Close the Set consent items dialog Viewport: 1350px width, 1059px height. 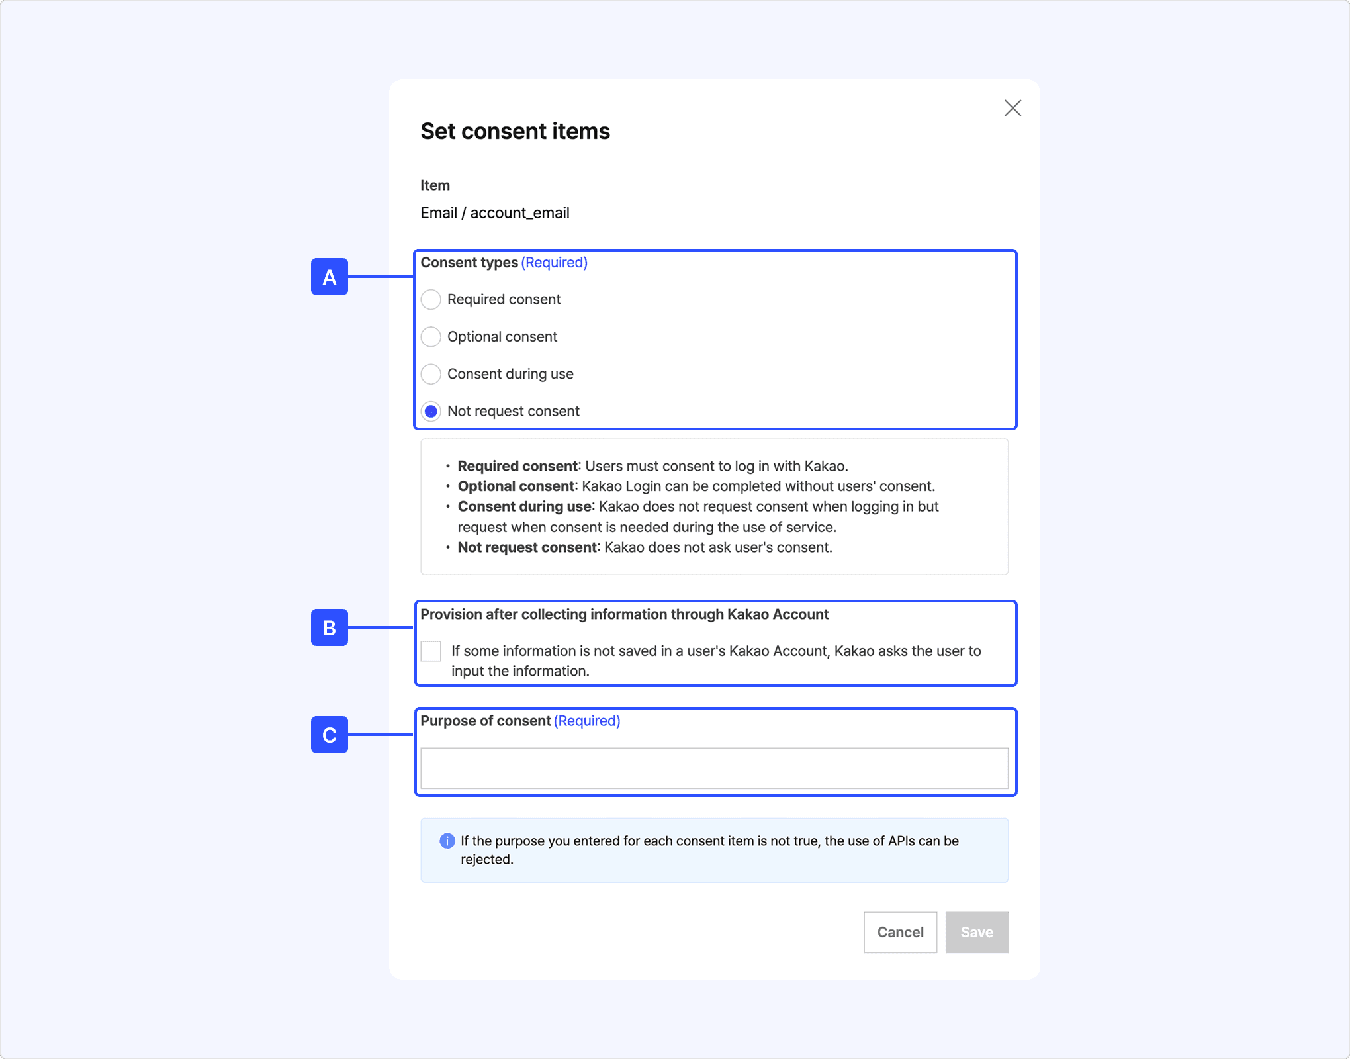pyautogui.click(x=1012, y=108)
